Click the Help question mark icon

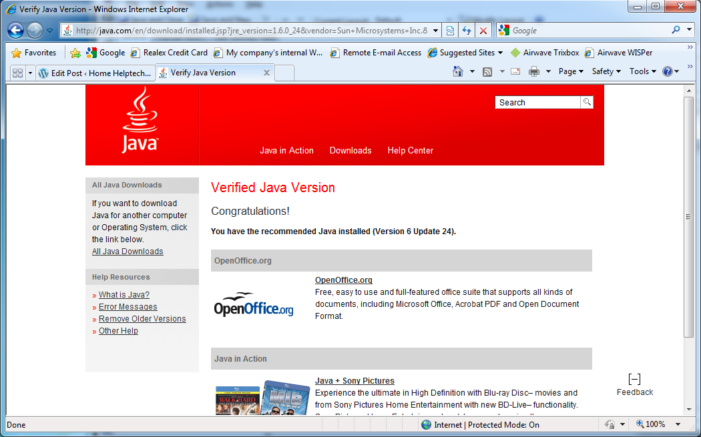click(668, 71)
